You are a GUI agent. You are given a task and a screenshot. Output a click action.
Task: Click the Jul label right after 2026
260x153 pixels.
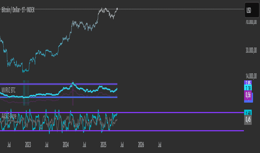pyautogui.click(x=160, y=145)
